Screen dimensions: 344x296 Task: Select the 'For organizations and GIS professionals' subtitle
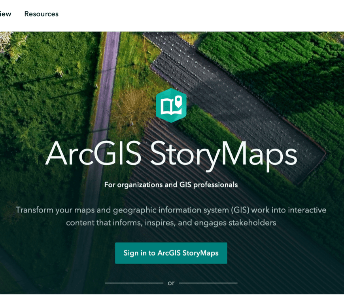coord(171,185)
